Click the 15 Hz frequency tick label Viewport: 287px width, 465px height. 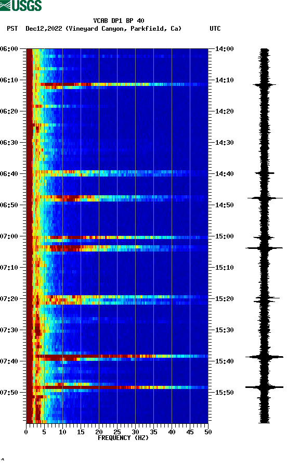pos(81,432)
